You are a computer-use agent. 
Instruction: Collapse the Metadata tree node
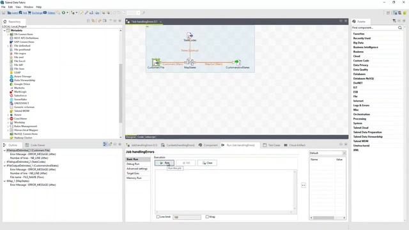(4, 31)
